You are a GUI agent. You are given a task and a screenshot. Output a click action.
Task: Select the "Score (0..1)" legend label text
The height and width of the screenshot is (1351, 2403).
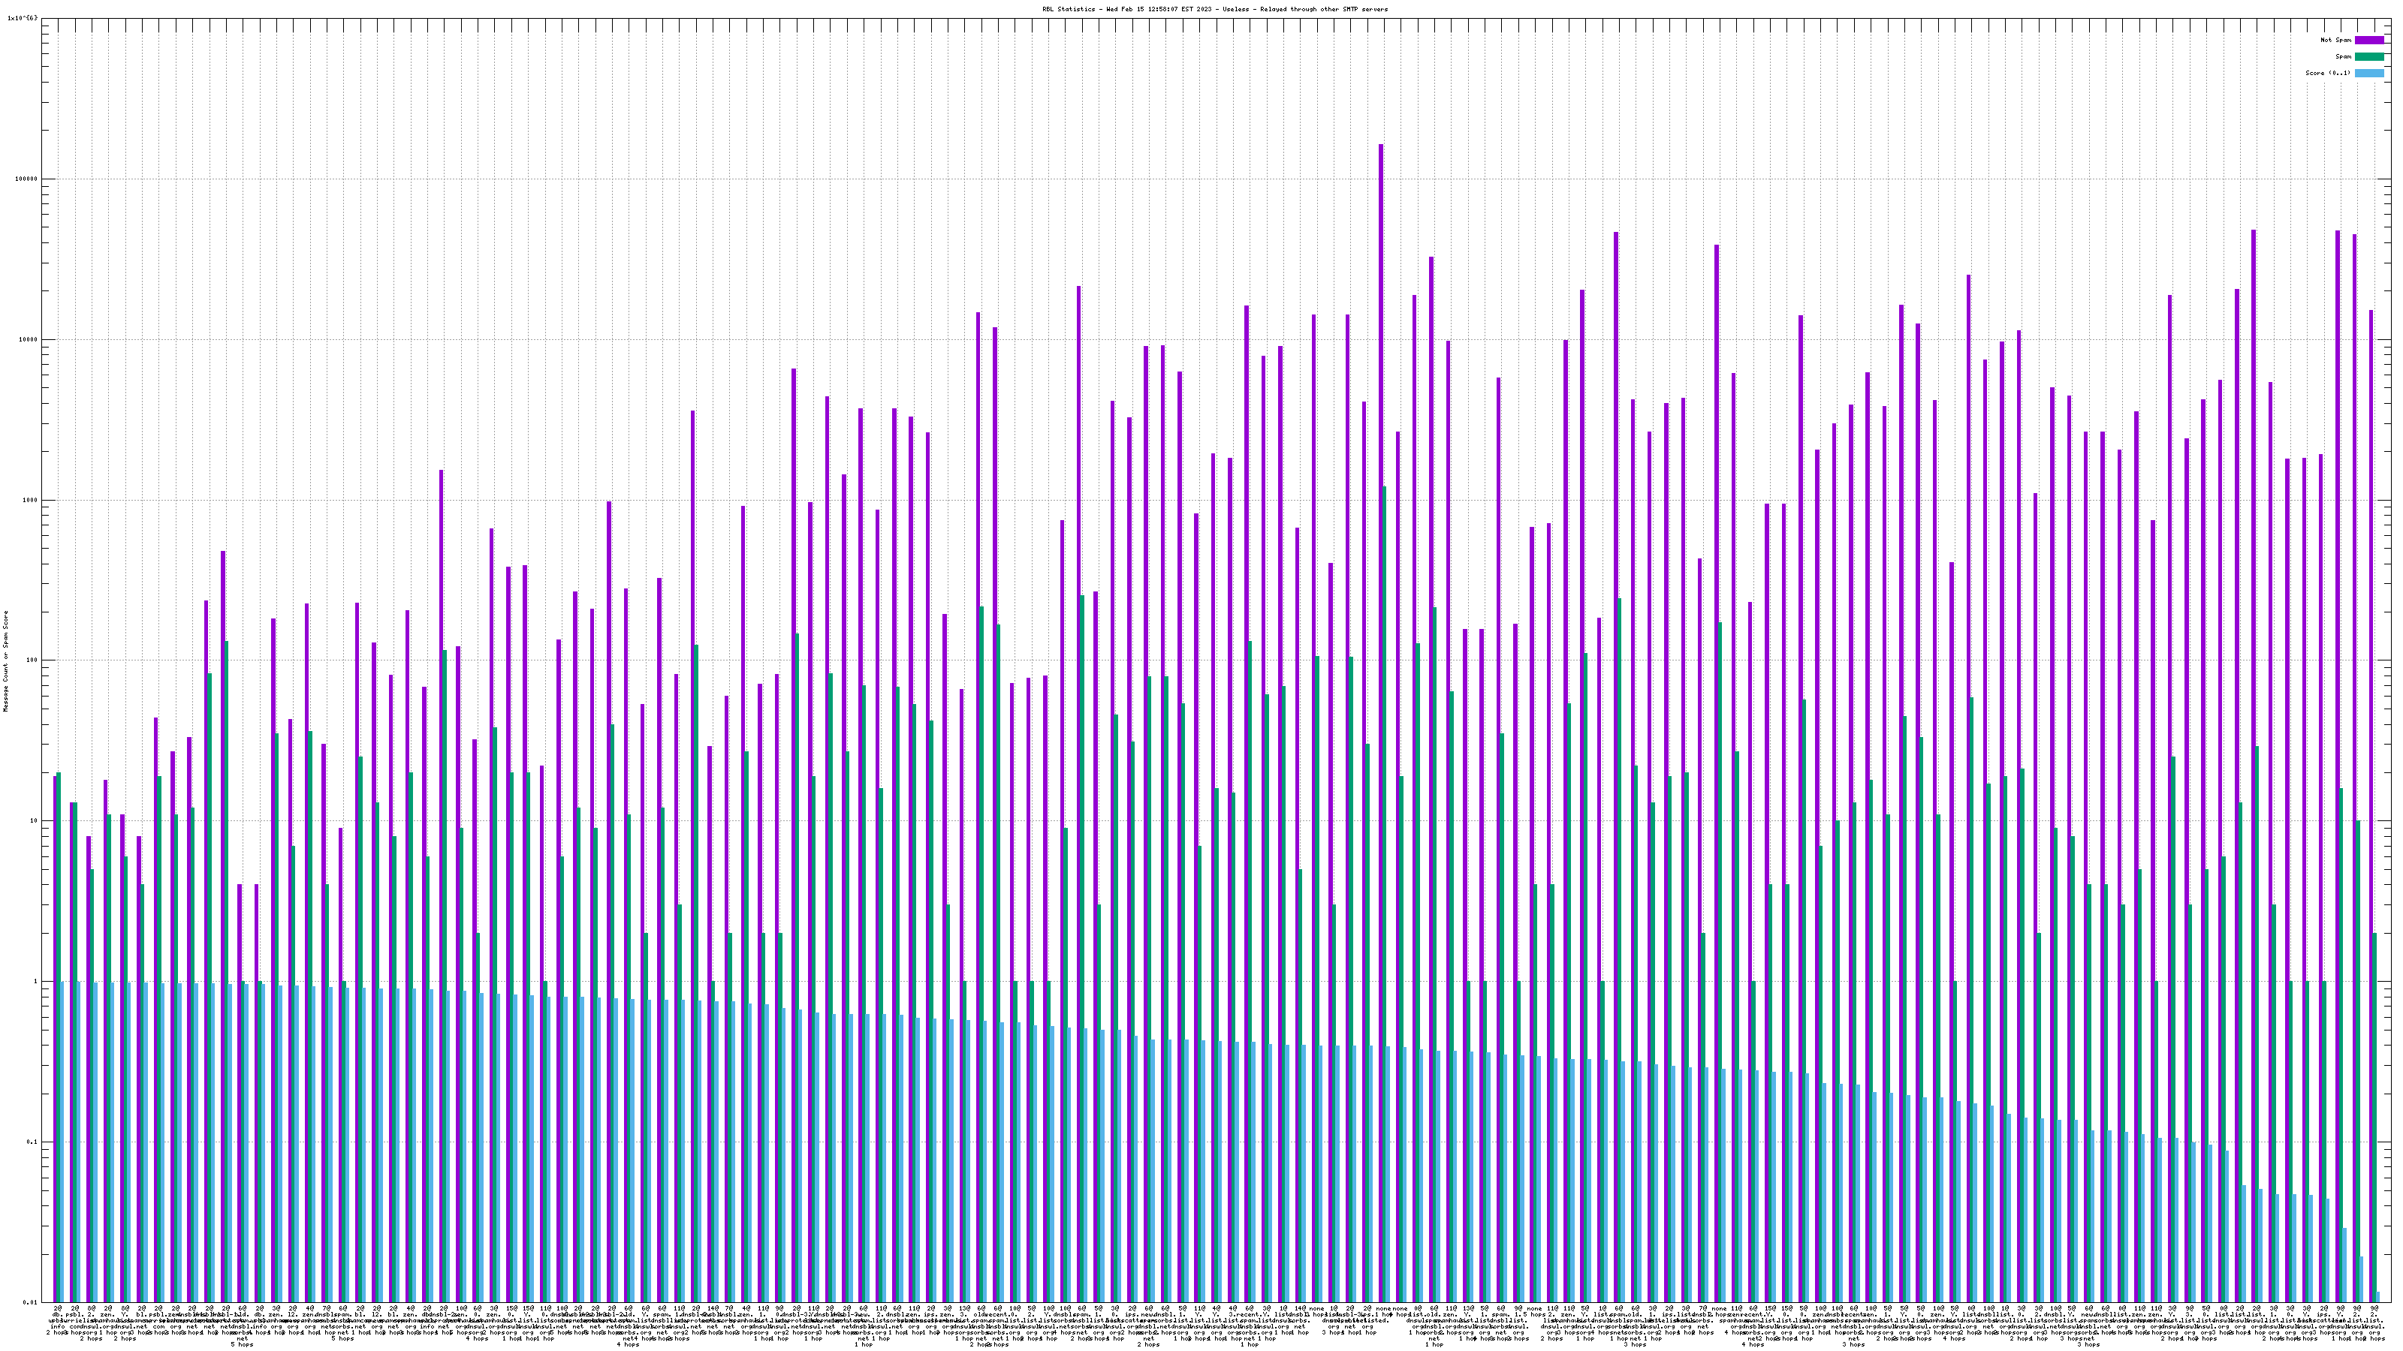click(2329, 73)
